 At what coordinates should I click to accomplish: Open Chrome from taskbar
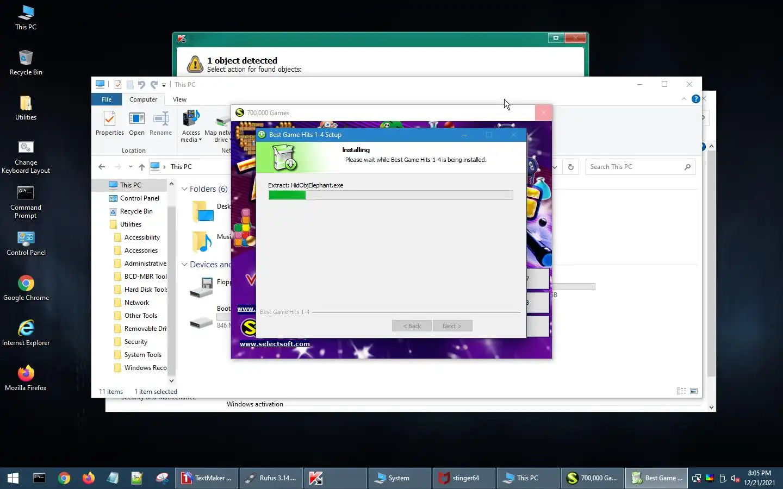(64, 478)
